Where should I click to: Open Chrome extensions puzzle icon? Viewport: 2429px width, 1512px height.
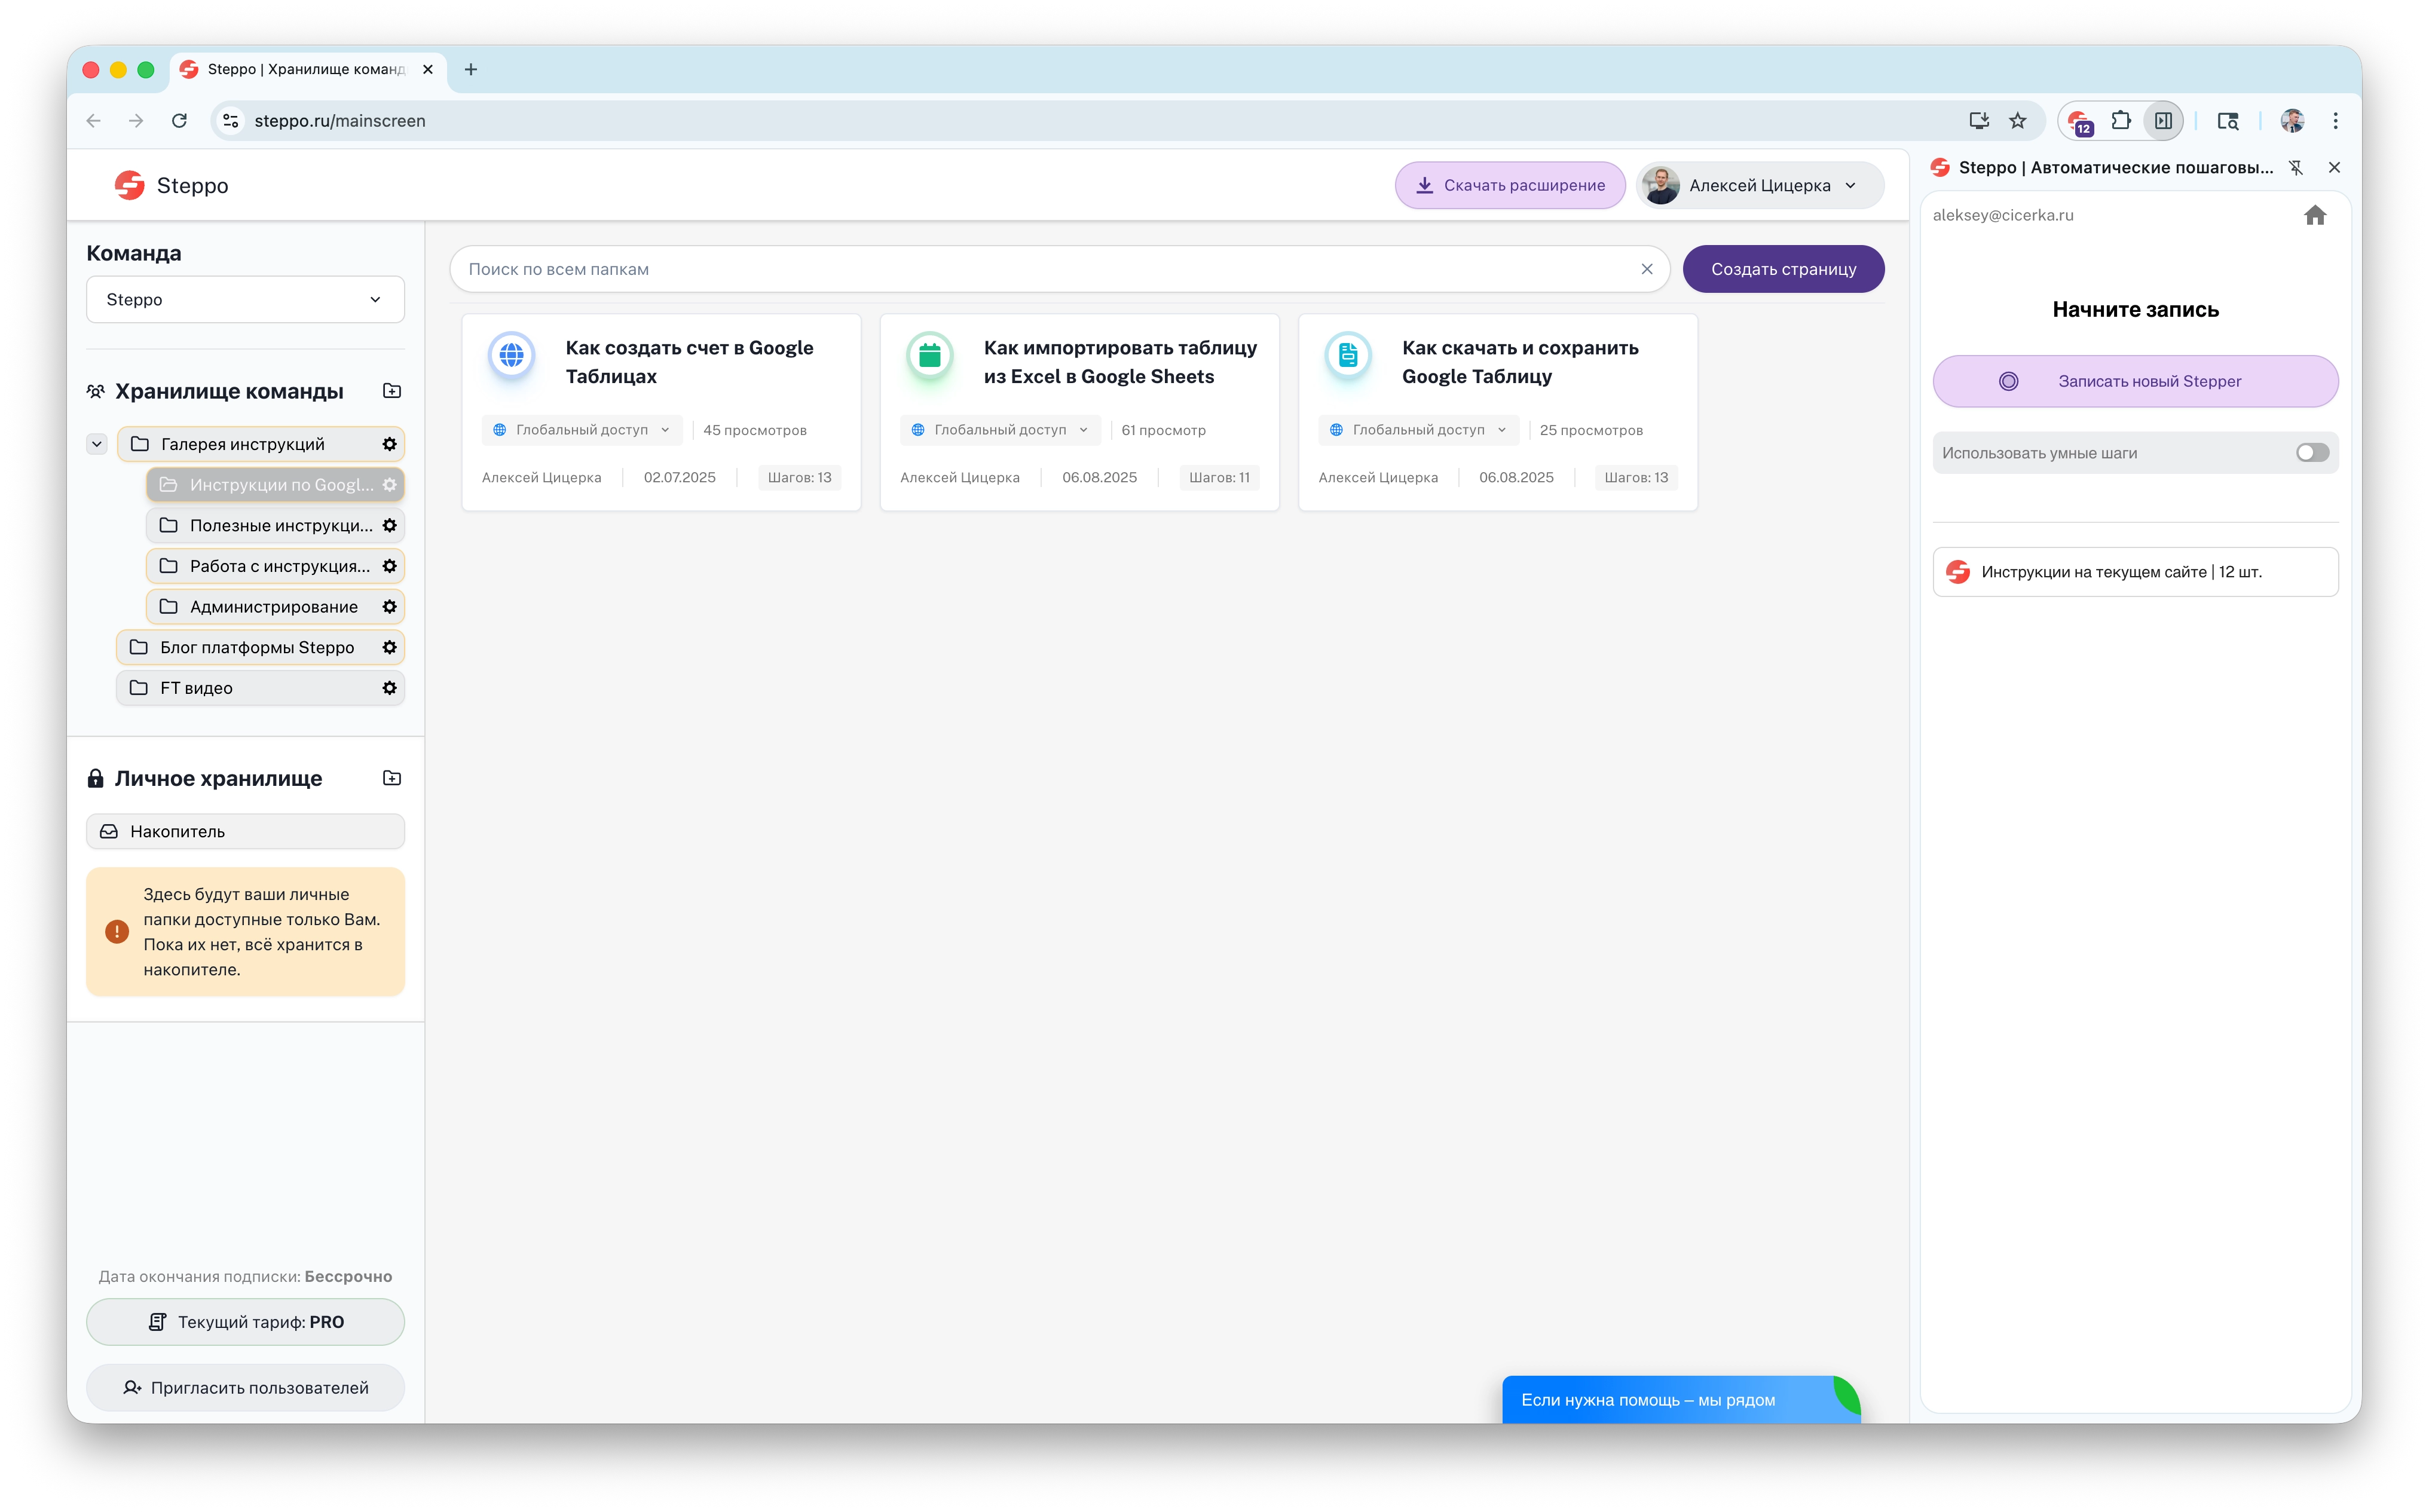(x=2121, y=121)
